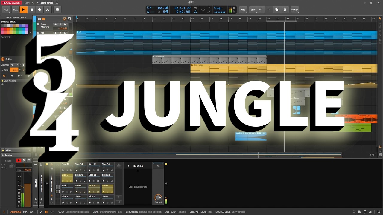Select the pen tool

380,27
